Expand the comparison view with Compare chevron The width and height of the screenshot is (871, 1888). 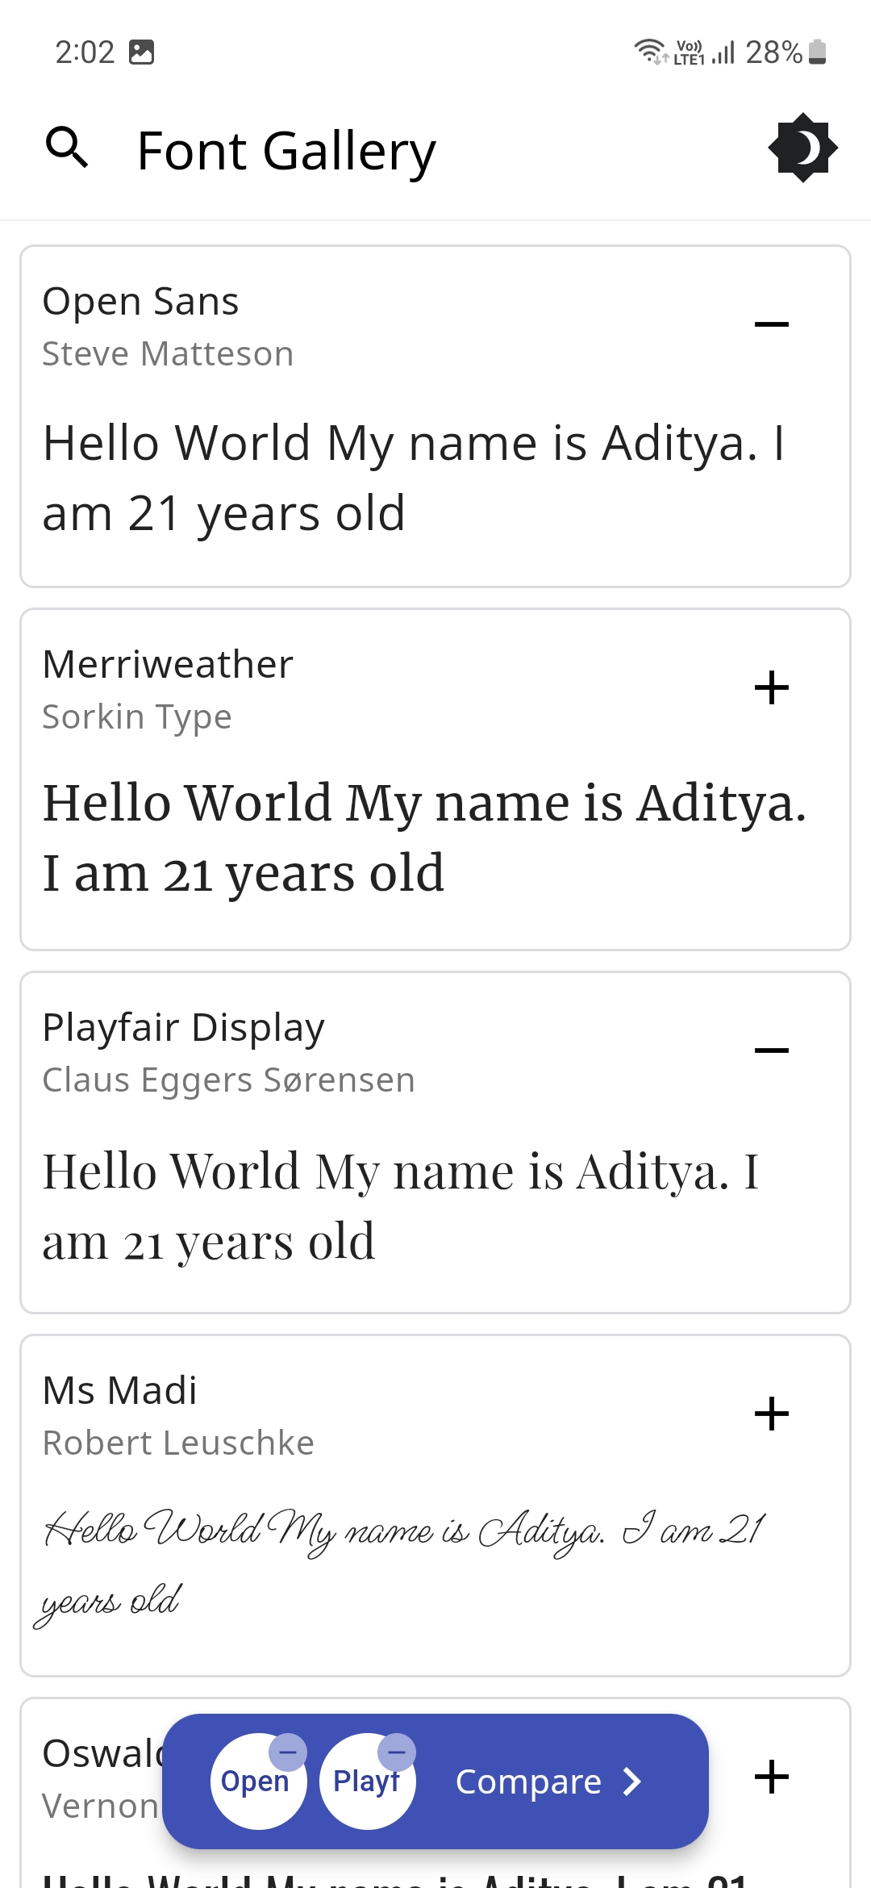coord(631,1782)
